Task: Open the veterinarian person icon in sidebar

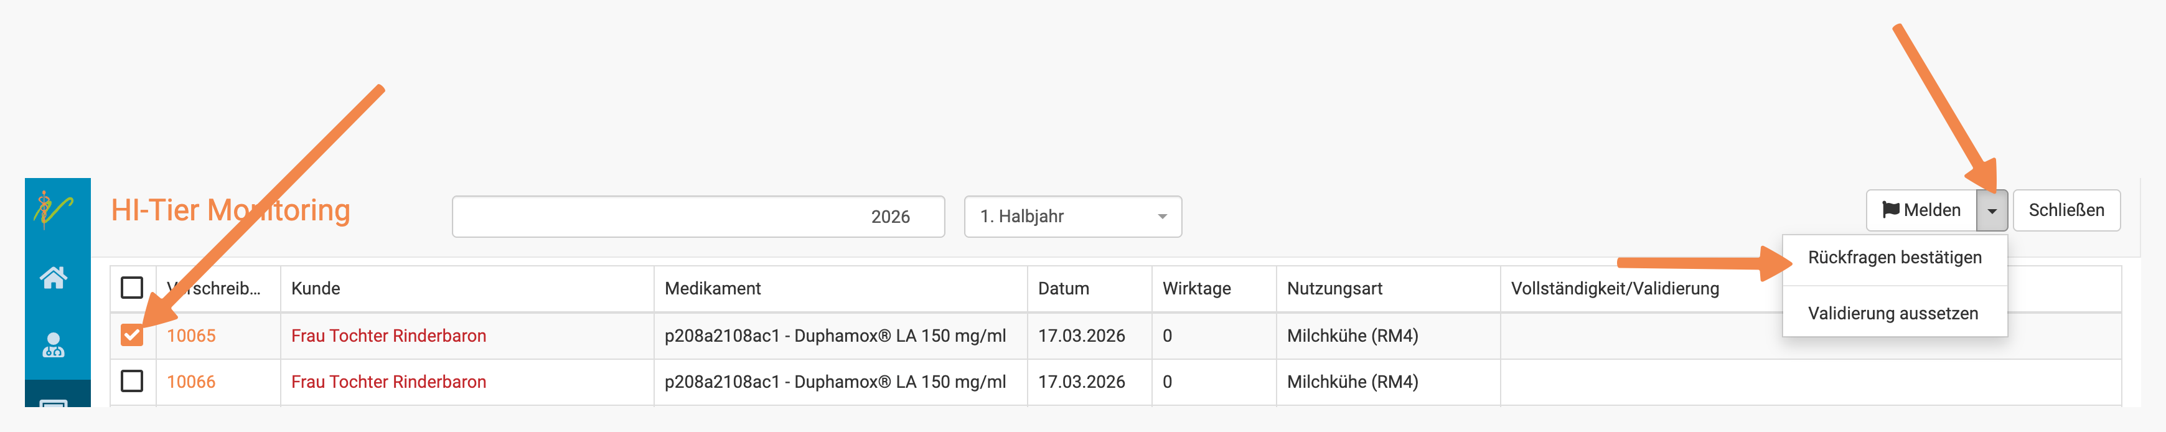Action: pos(54,345)
